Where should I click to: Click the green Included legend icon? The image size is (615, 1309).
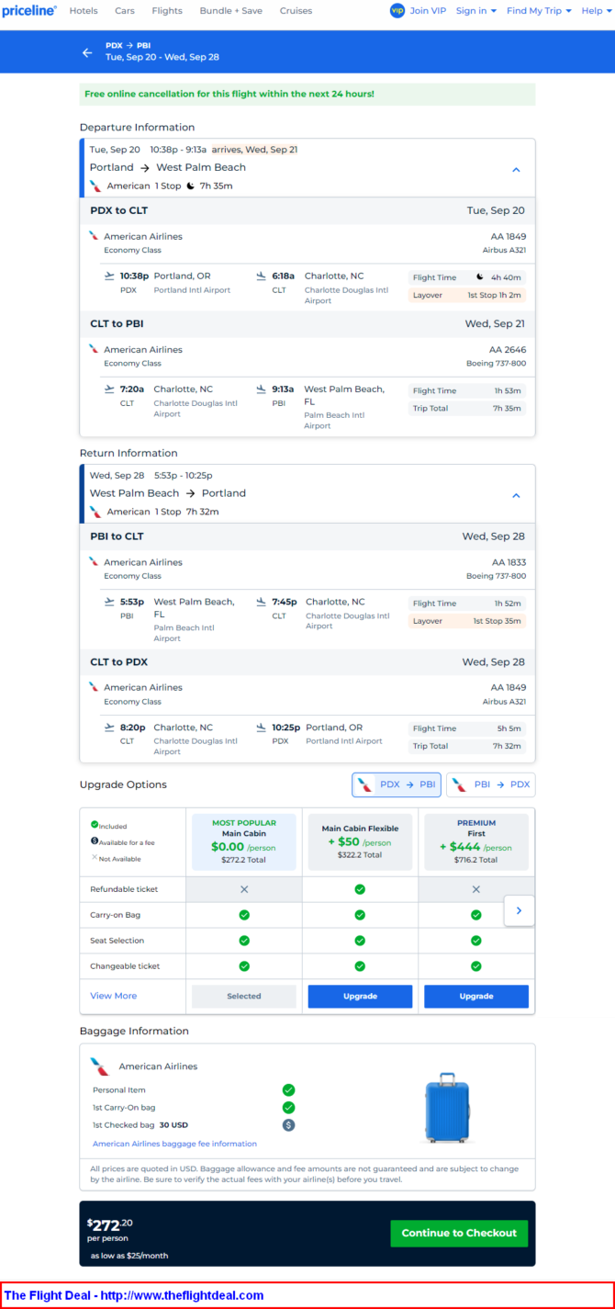pos(95,825)
